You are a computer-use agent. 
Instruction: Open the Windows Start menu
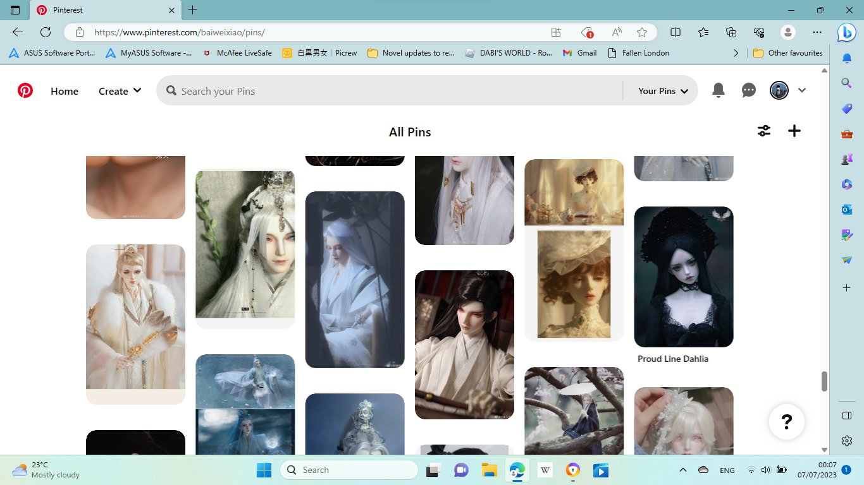tap(264, 470)
